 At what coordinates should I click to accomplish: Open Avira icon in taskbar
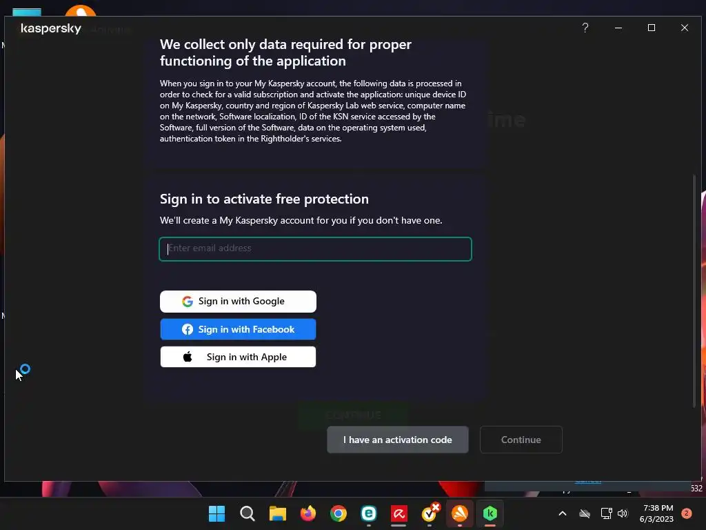click(x=399, y=513)
